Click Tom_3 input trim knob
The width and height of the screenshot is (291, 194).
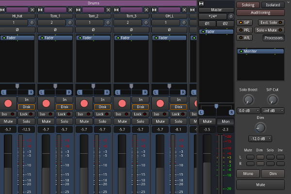pyautogui.click(x=146, y=23)
